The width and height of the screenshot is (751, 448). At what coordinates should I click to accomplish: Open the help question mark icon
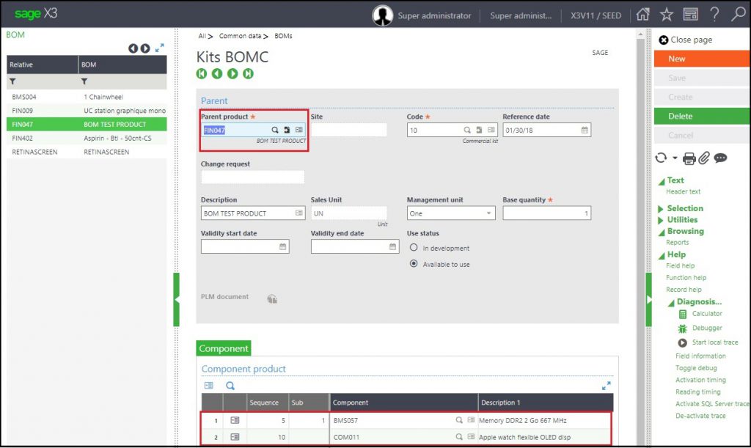tap(714, 15)
